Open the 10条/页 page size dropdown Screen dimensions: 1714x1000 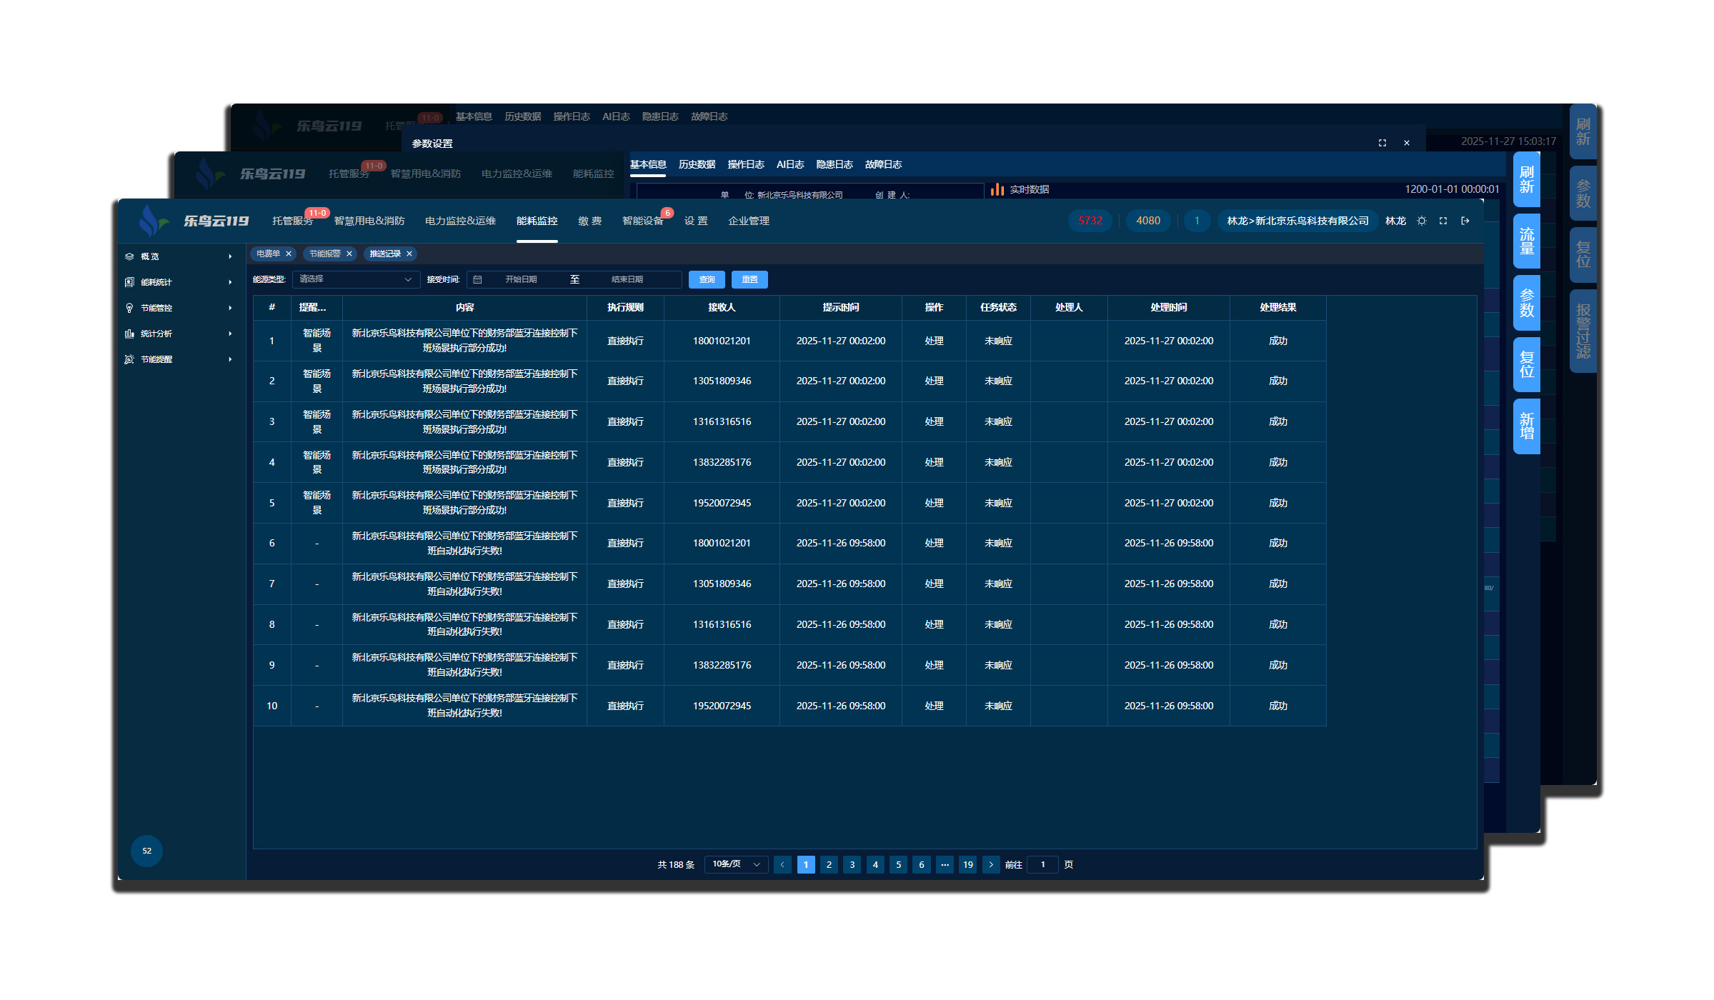736,864
